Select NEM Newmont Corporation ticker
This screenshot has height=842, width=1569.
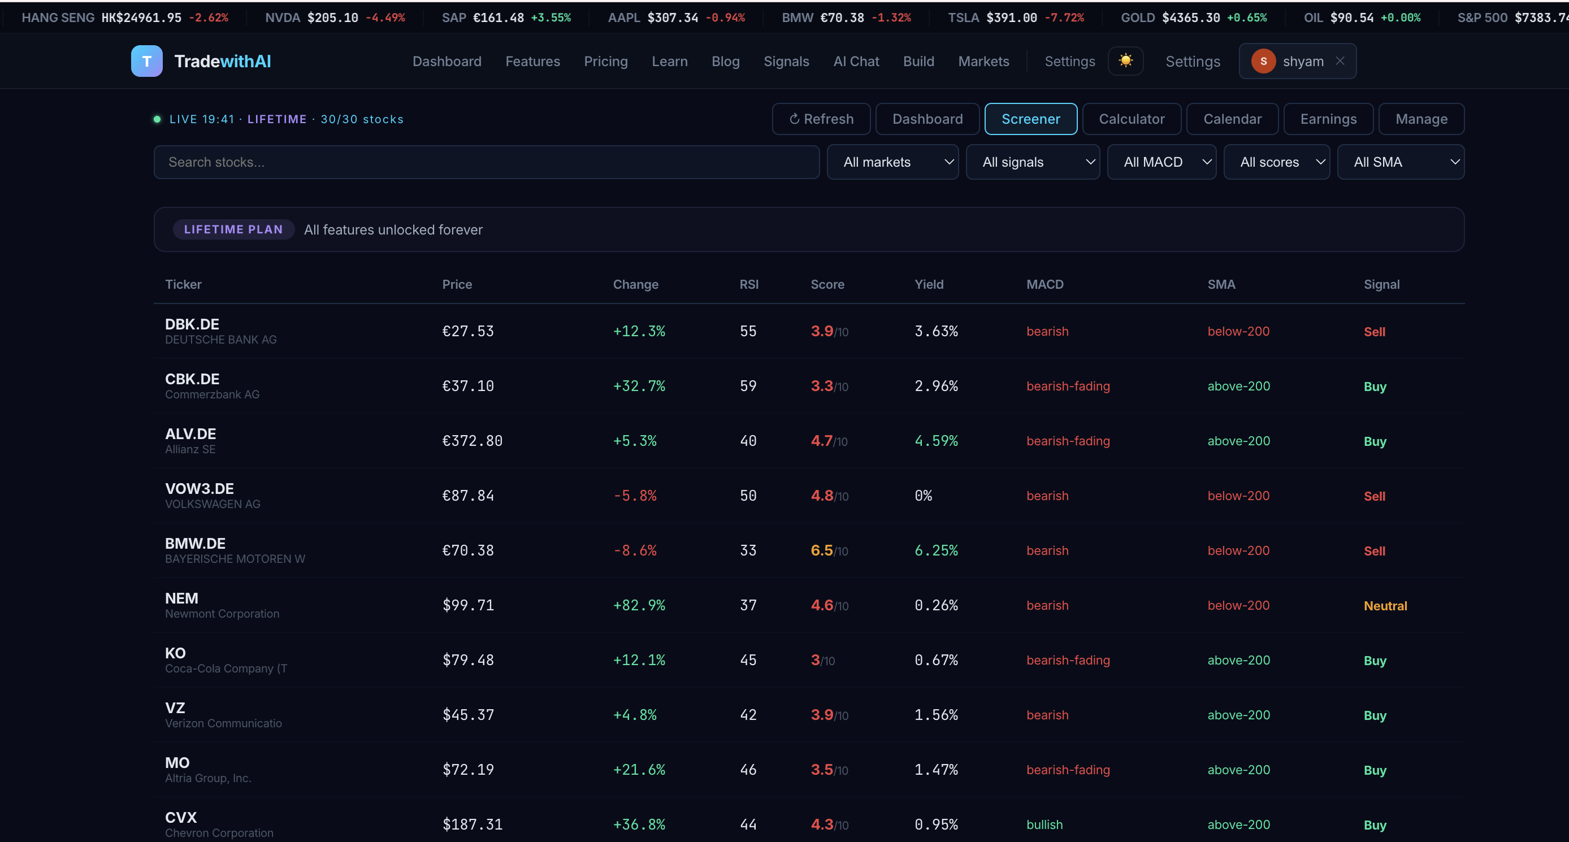[x=181, y=598]
